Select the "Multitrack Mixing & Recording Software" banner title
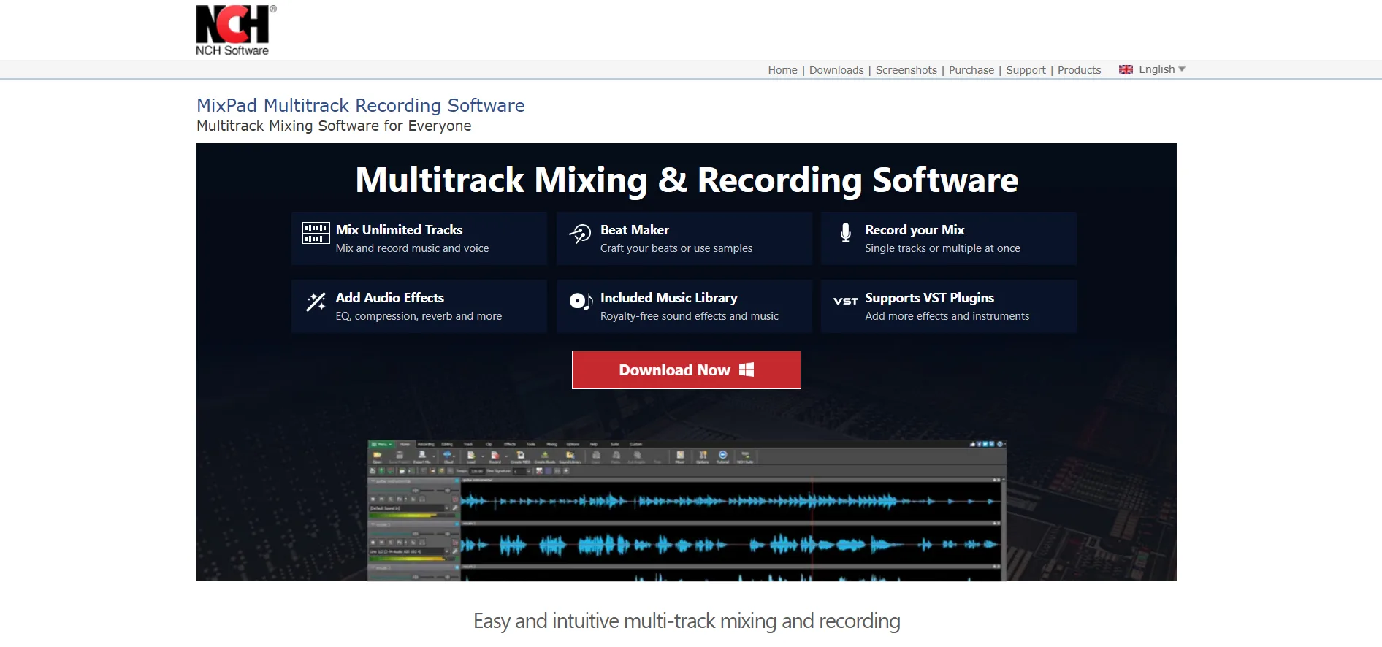This screenshot has height=647, width=1382. (687, 180)
